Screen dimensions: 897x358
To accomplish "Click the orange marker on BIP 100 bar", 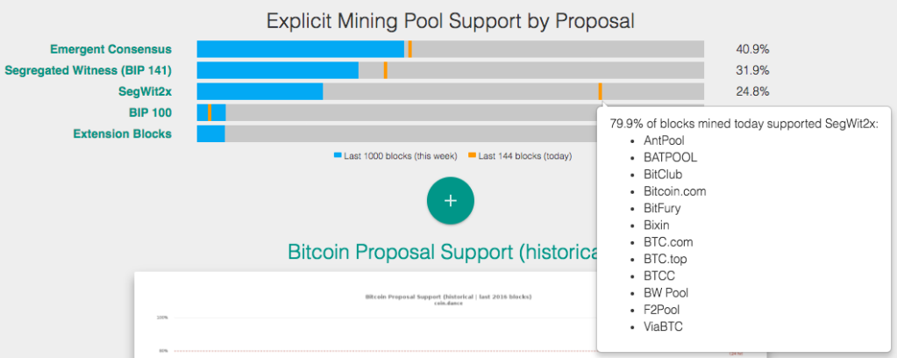I will [210, 112].
